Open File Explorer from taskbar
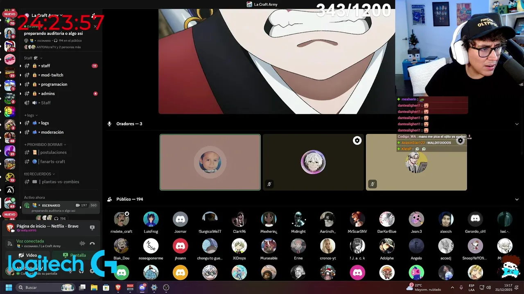Image resolution: width=524 pixels, height=294 pixels. click(94, 287)
